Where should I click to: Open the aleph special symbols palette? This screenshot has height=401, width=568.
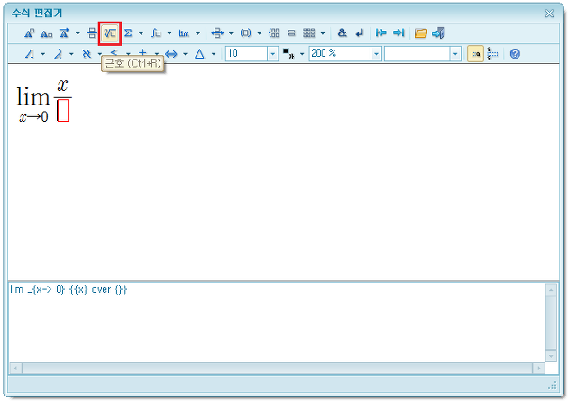[87, 54]
